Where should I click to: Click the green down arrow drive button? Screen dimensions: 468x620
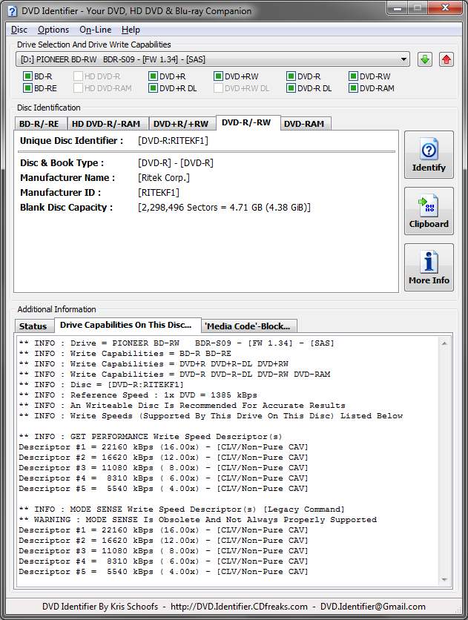[x=425, y=60]
